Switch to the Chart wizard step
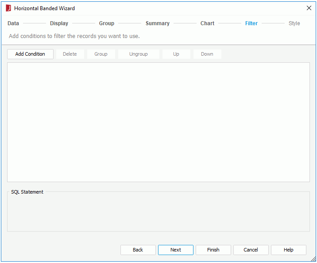Screen dimensions: 317x263 (207, 23)
